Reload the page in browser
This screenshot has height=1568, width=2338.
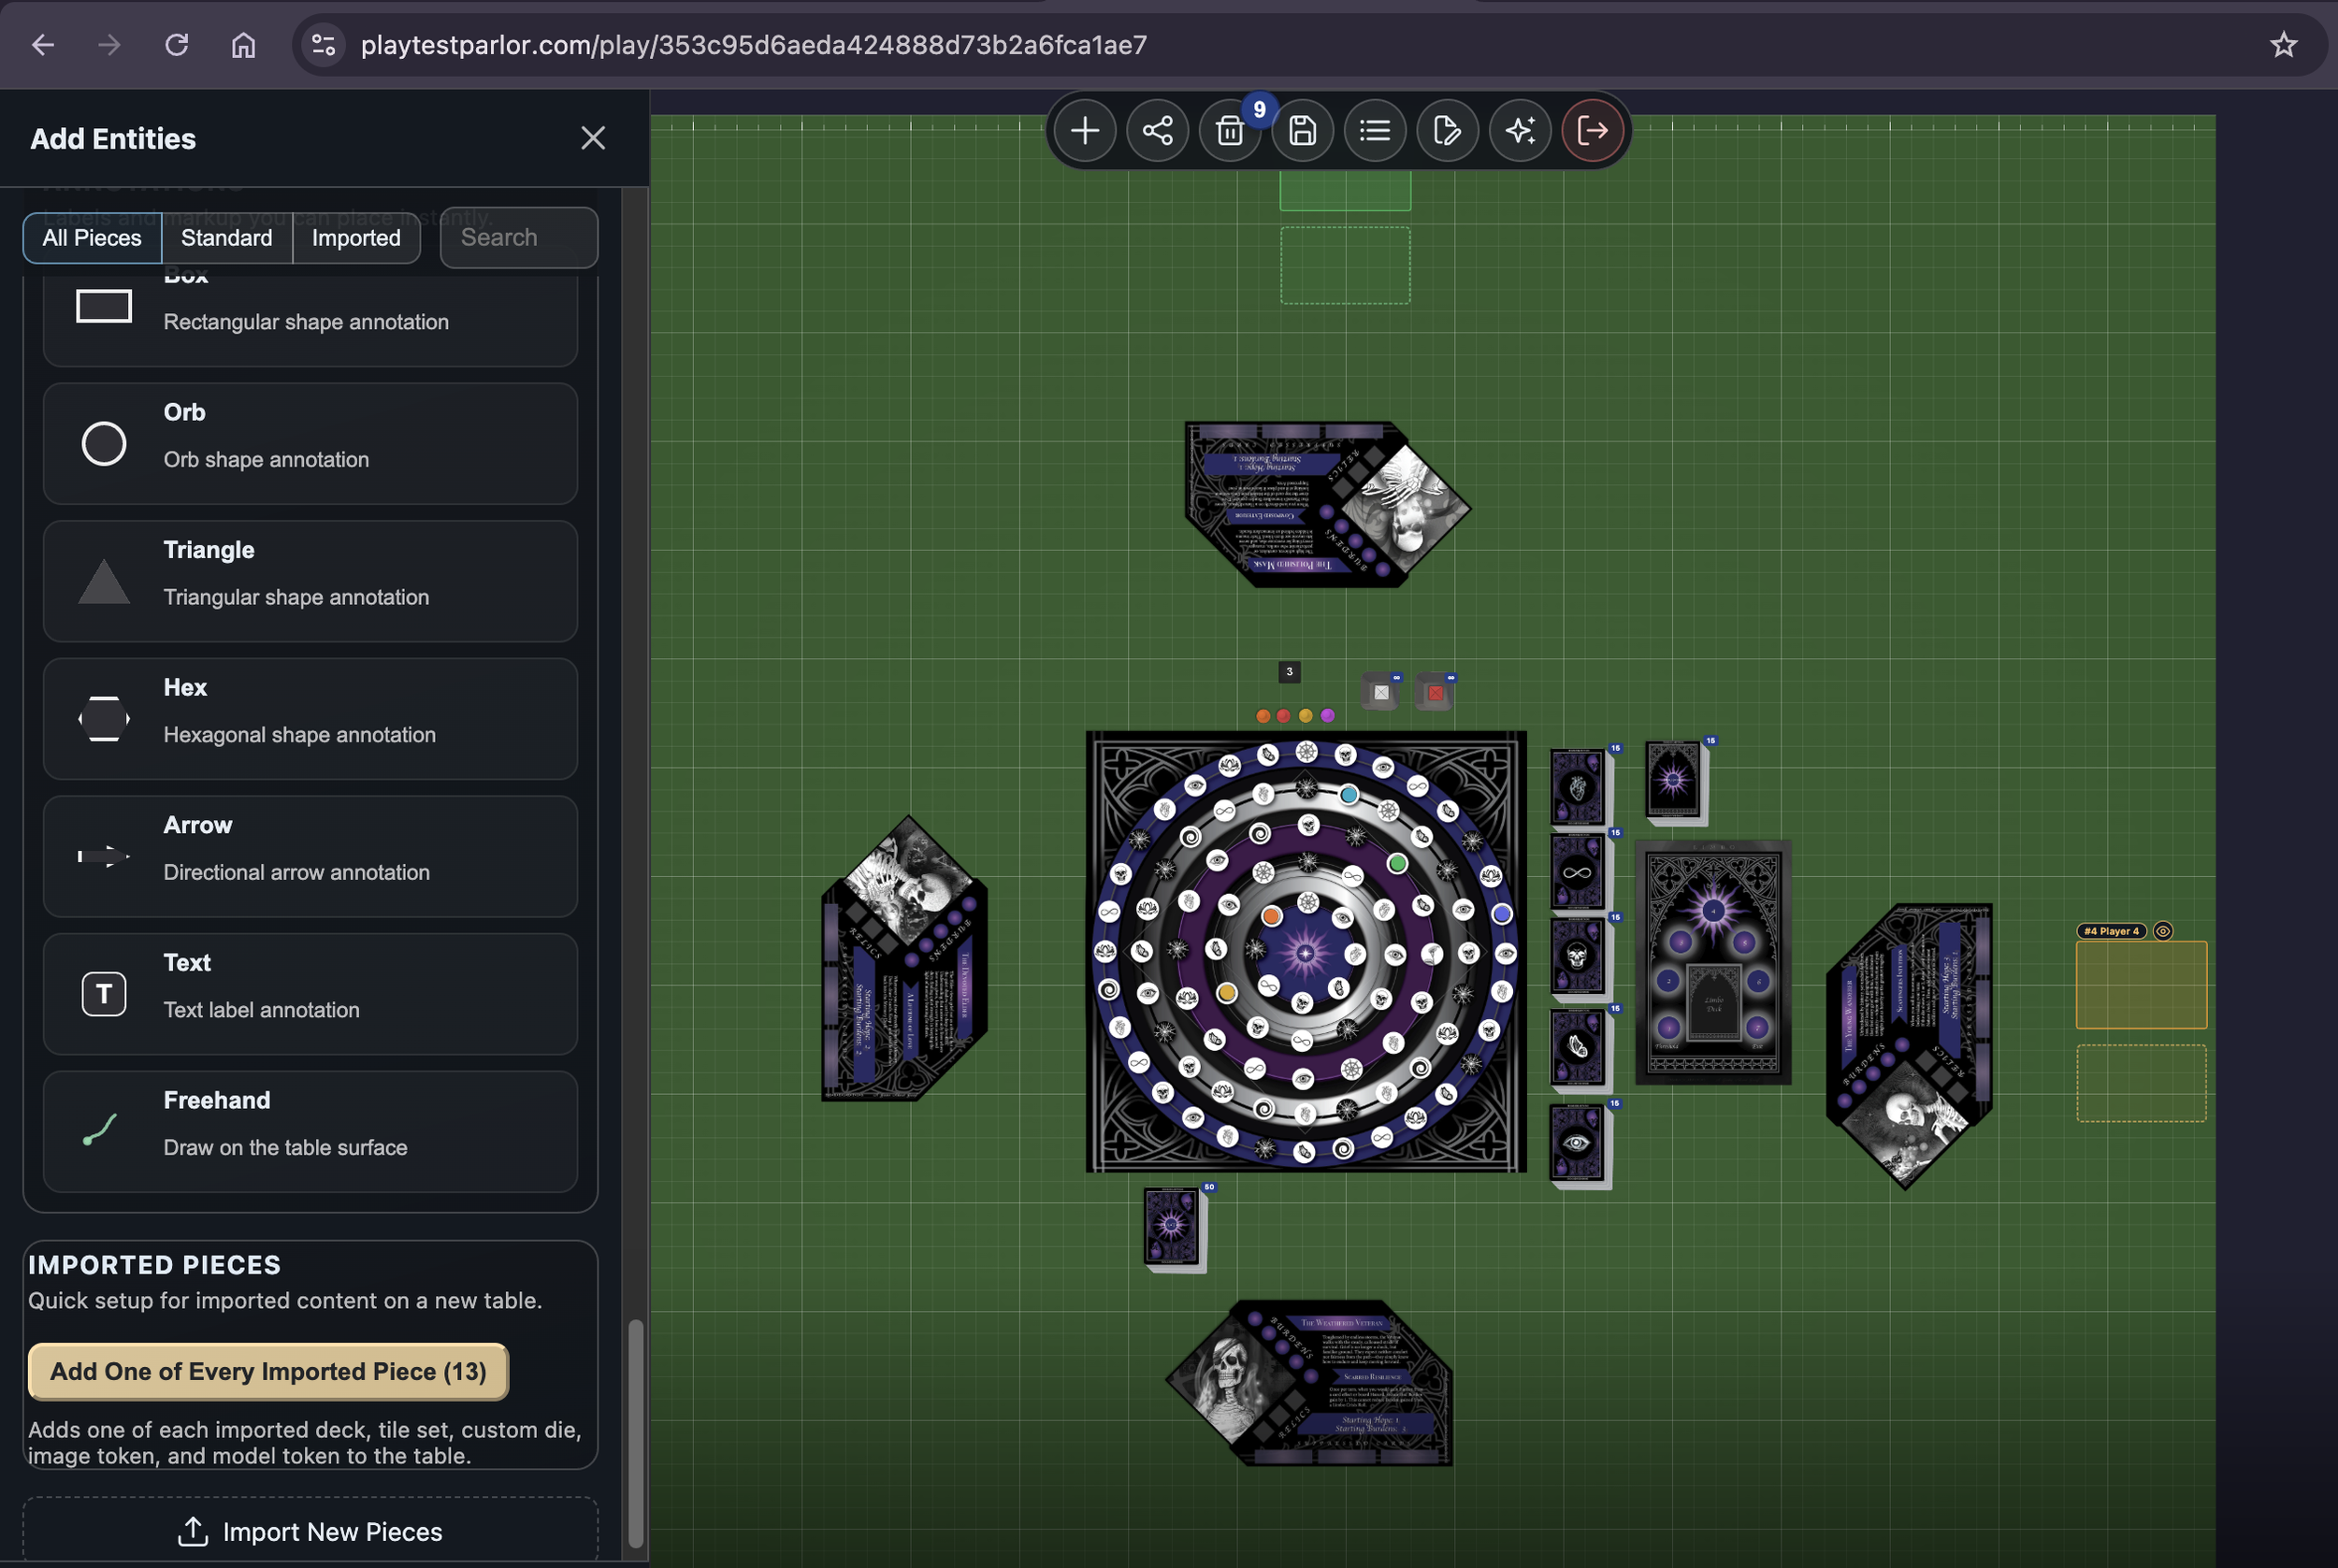click(177, 45)
